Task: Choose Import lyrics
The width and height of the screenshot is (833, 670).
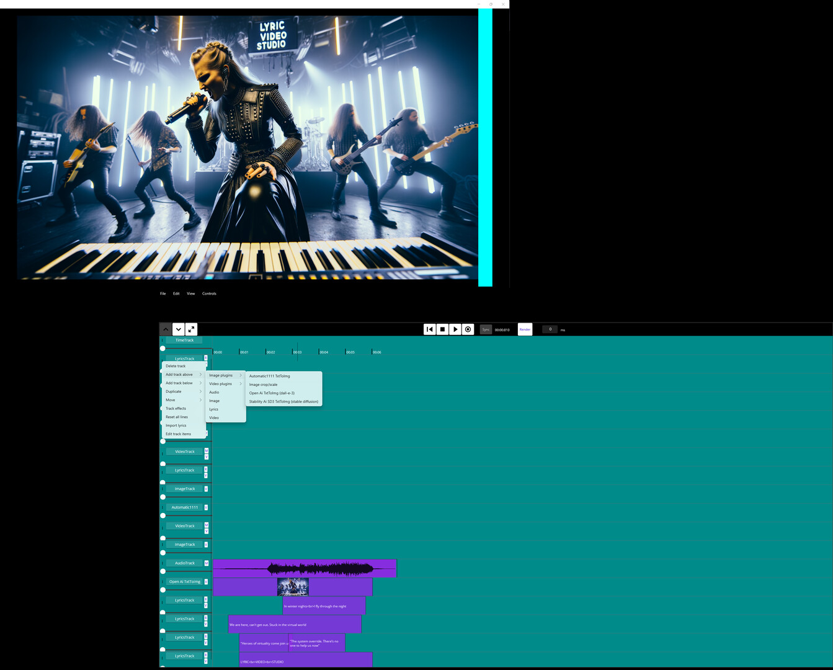Action: (184, 426)
